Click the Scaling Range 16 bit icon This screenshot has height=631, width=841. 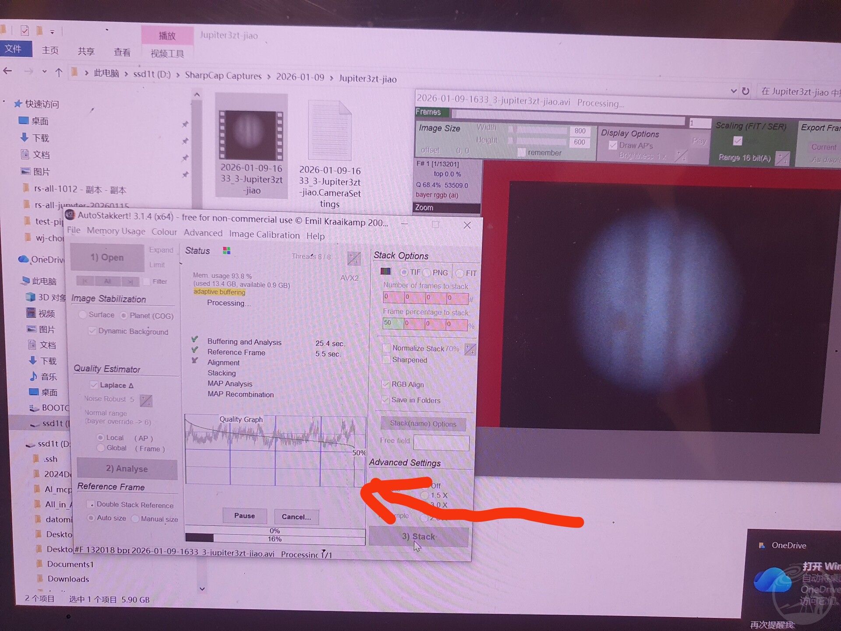782,158
